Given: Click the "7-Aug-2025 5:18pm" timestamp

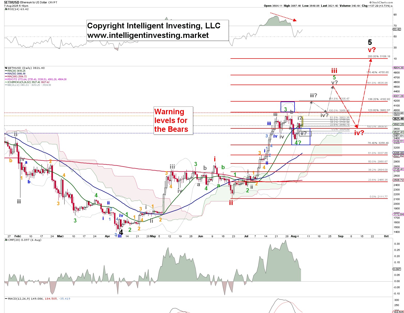Looking at the screenshot, I should pos(16,6).
